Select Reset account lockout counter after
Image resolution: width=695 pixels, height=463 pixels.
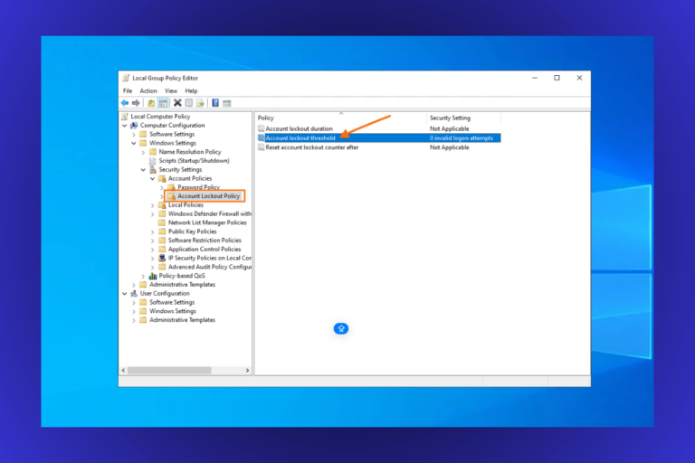[311, 146]
